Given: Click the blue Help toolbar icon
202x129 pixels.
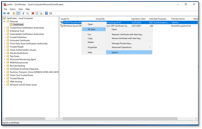Looking at the screenshot, I should click(x=46, y=13).
